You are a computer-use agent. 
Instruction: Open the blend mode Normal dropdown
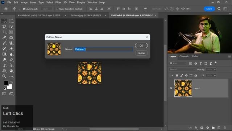(182, 70)
